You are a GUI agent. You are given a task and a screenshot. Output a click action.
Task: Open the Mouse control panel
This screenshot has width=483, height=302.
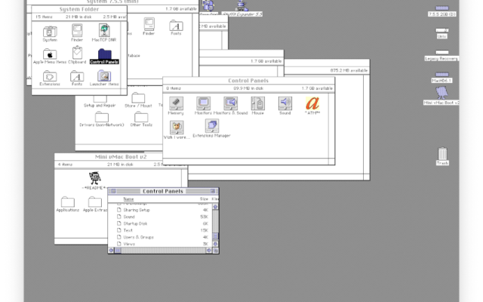258,103
